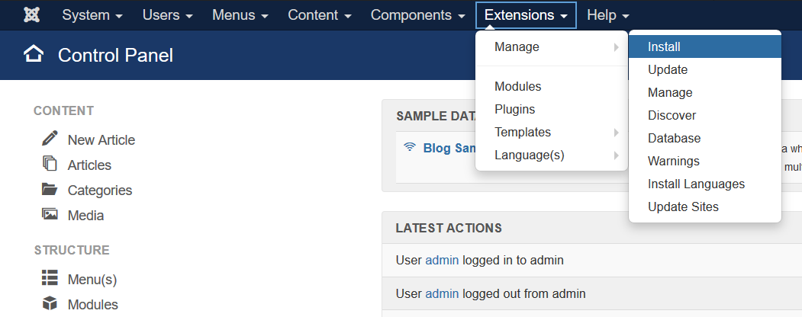Open the Blog Sample data link
This screenshot has height=317, width=802.
coord(449,148)
